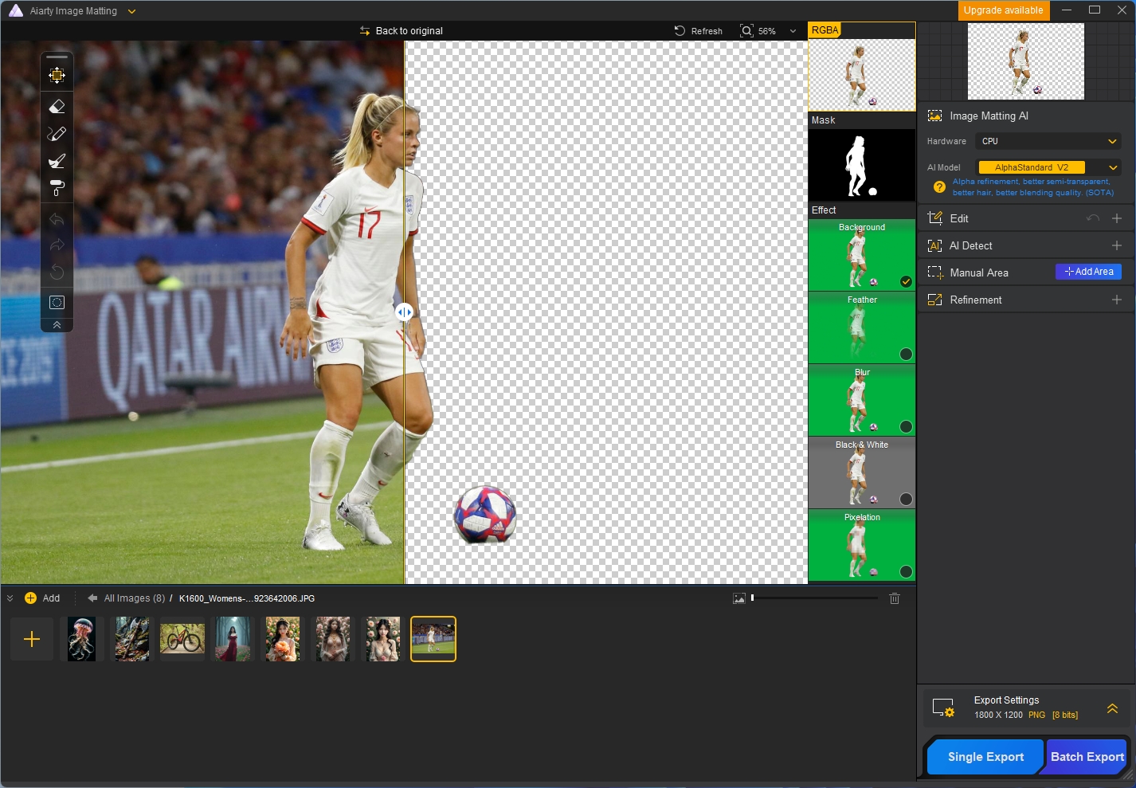The width and height of the screenshot is (1136, 788).
Task: Enable the Blur effect
Action: [906, 426]
